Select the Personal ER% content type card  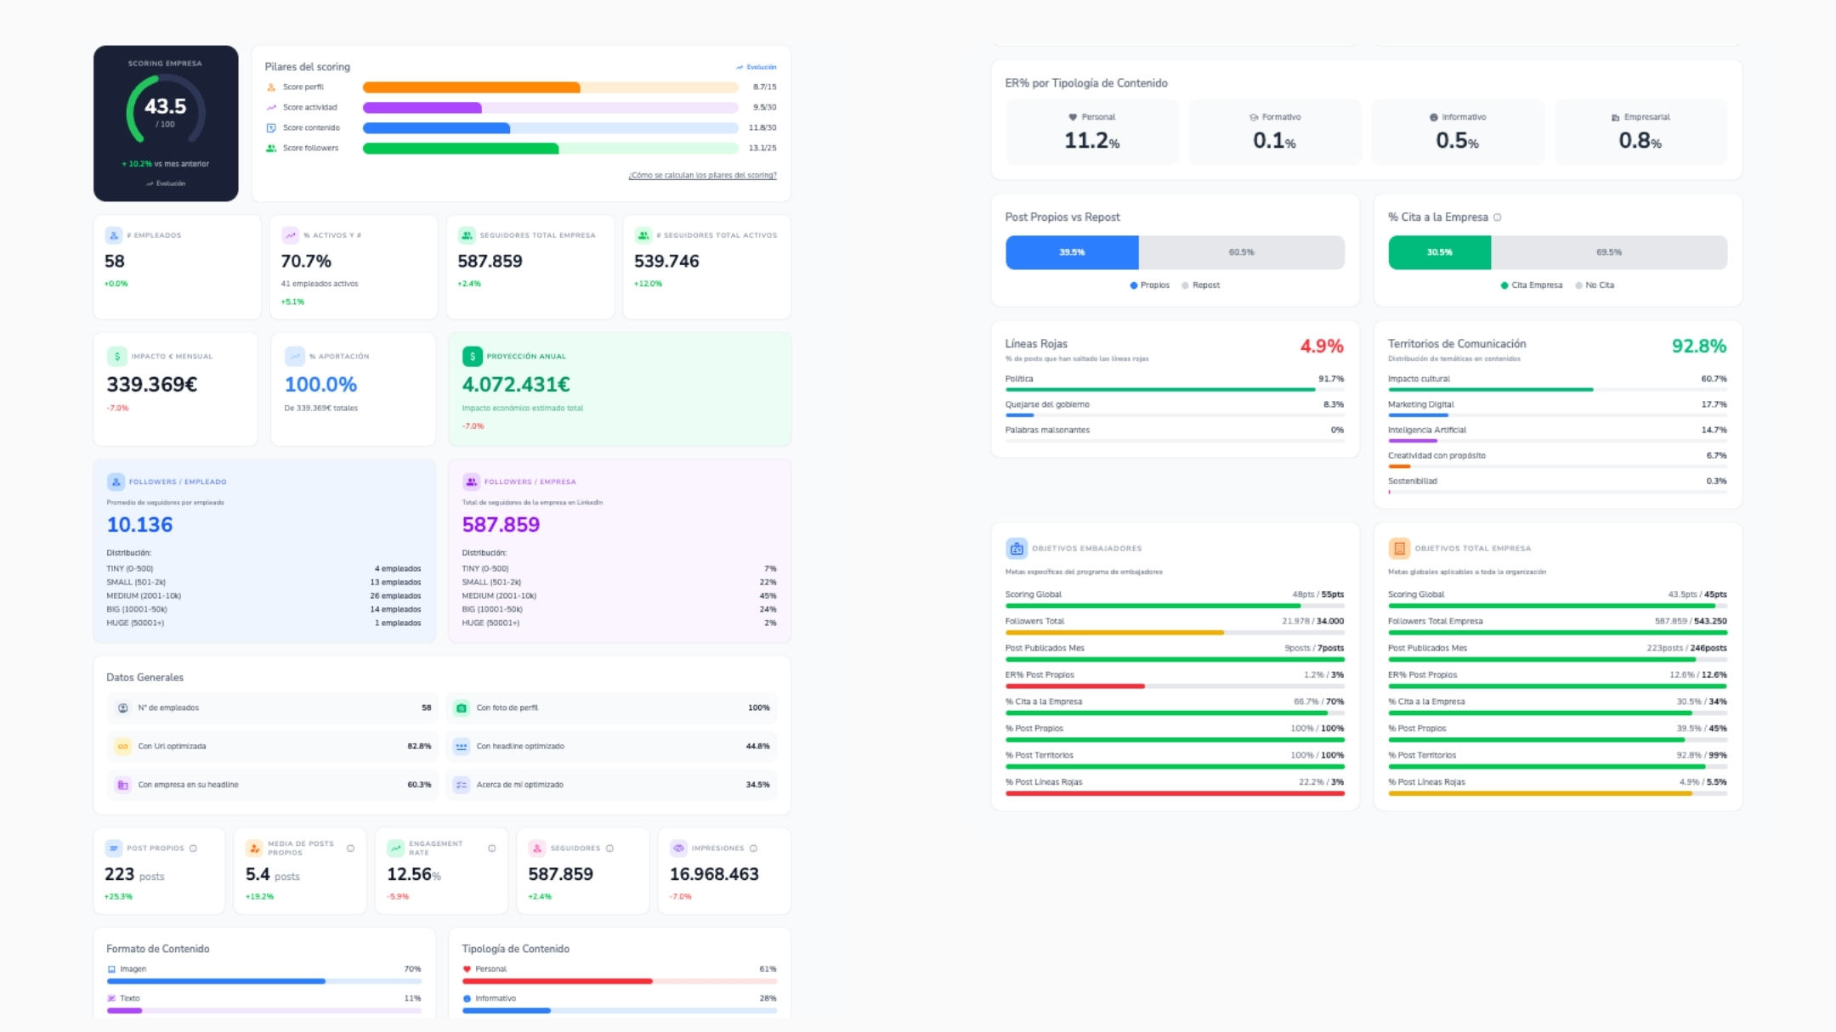1091,132
